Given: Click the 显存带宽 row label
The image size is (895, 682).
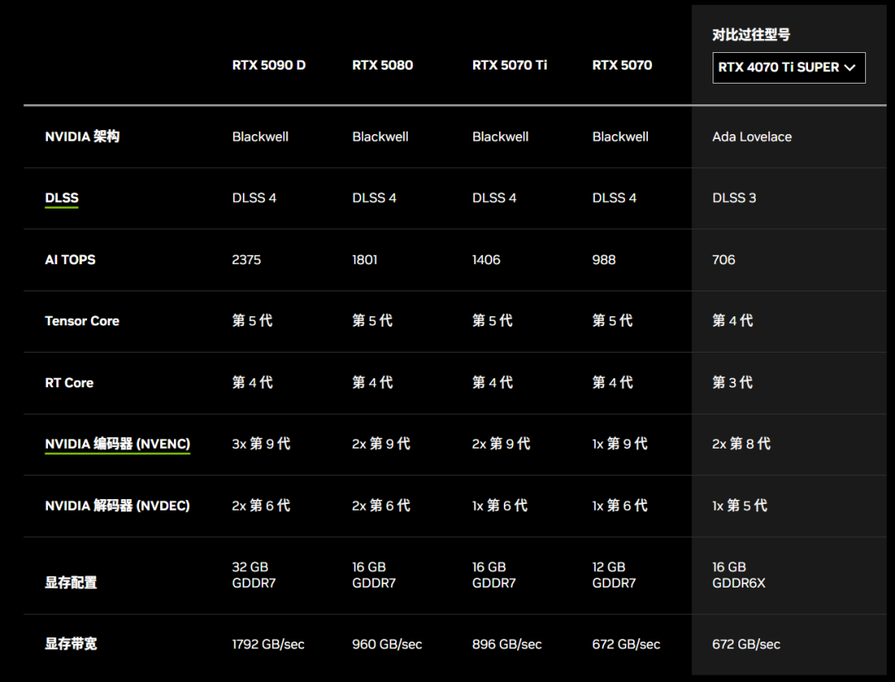Looking at the screenshot, I should point(70,644).
